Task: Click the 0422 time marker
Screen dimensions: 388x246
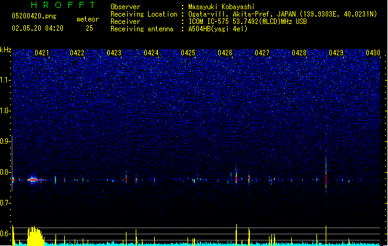Action: [77, 53]
